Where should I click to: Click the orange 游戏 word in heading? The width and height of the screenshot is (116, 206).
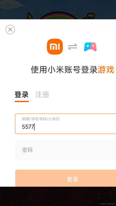click(x=106, y=70)
